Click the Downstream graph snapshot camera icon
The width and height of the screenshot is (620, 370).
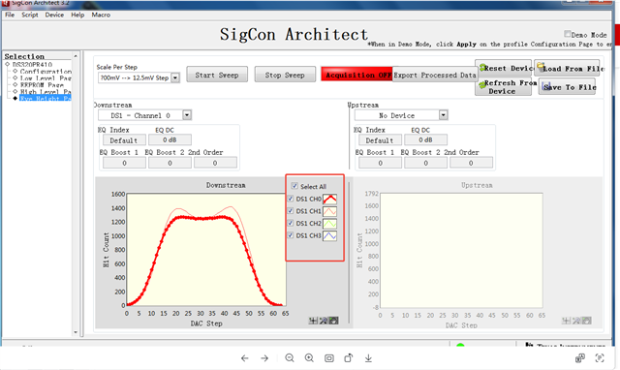(333, 321)
